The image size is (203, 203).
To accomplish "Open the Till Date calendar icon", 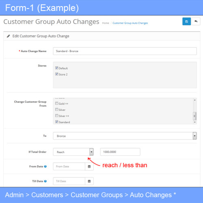I will click(x=89, y=181).
